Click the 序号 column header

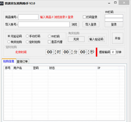click(8, 68)
